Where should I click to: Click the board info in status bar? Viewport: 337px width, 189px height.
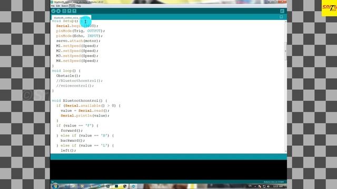[273, 182]
